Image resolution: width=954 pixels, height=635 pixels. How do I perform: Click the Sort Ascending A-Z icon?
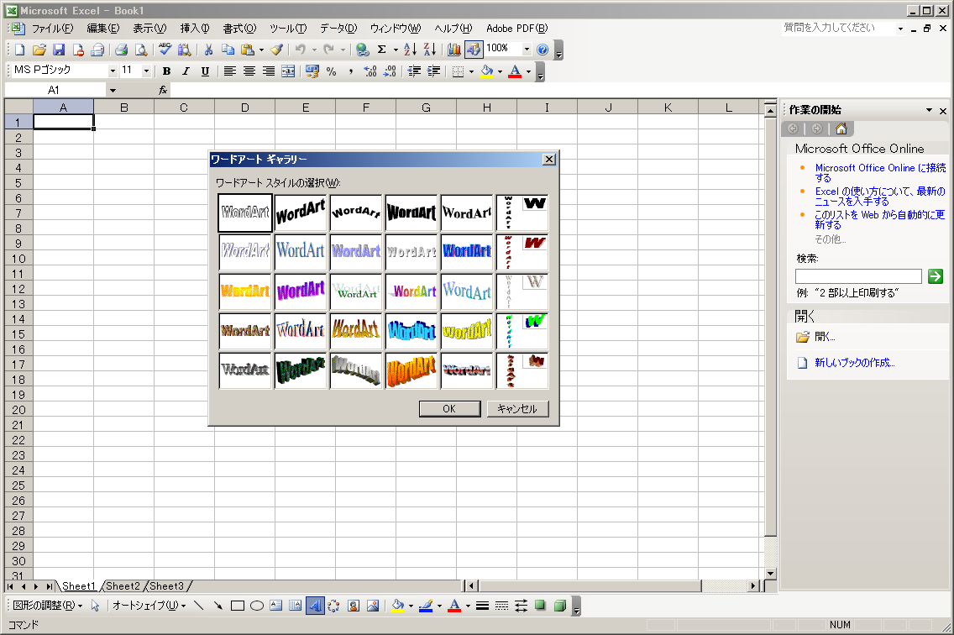[410, 50]
